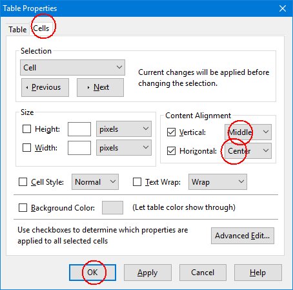Click the Background Color swatch

pyautogui.click(x=112, y=208)
